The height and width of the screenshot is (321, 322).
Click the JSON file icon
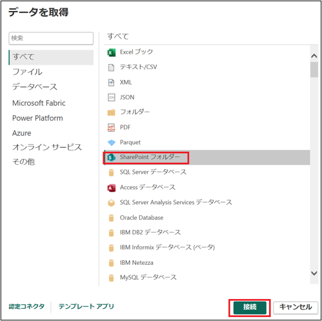click(111, 98)
